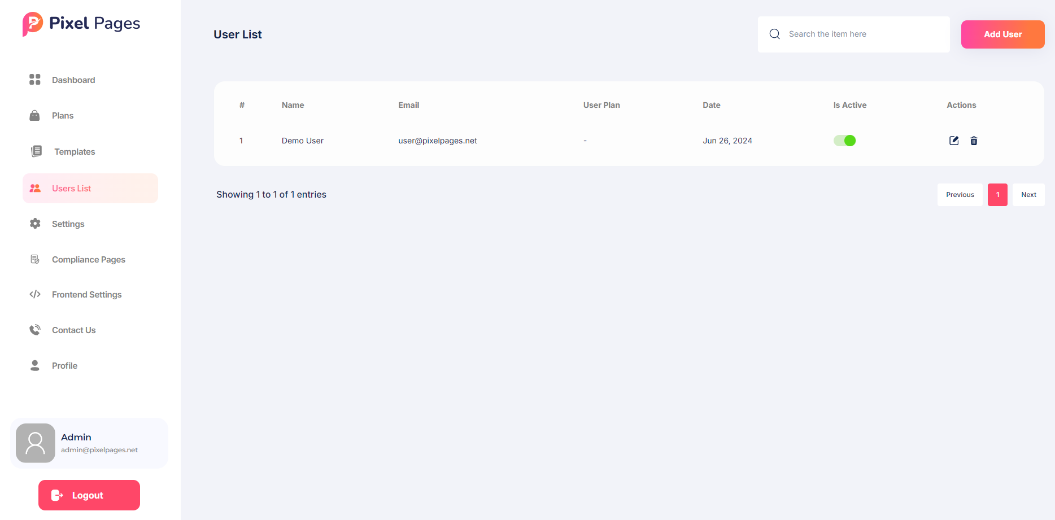Click the Email column header
Screen dimensions: 1055x520
(x=408, y=105)
